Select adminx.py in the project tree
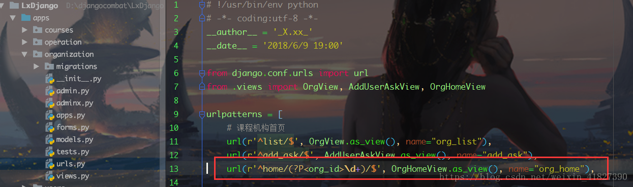The image size is (633, 187). (75, 103)
